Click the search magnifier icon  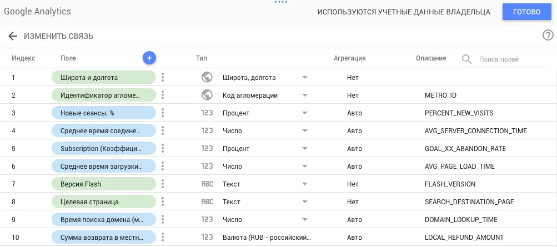coord(466,59)
